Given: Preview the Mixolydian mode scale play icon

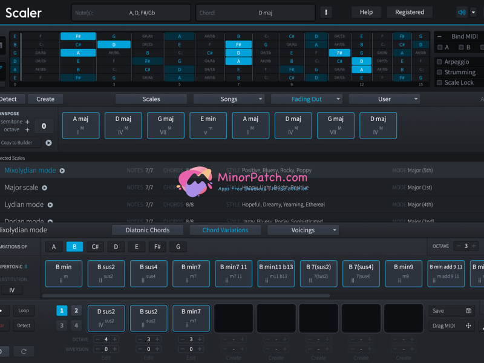Looking at the screenshot, I should point(62,171).
